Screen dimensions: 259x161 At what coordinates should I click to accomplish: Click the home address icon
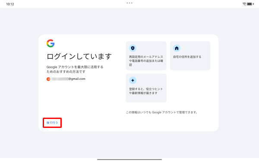(x=177, y=48)
